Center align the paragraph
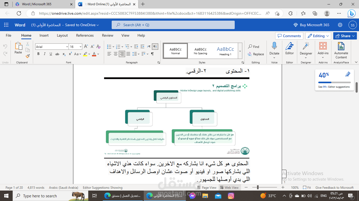 [x=116, y=54]
